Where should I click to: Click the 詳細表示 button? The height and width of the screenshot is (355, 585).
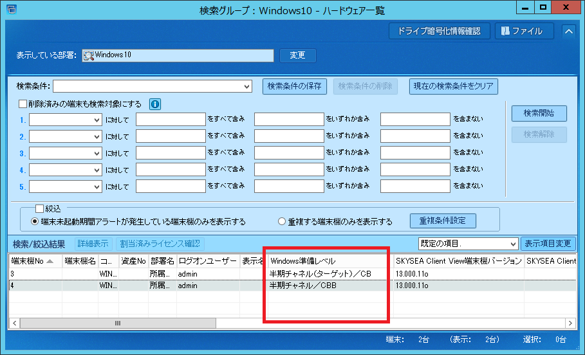pos(93,244)
